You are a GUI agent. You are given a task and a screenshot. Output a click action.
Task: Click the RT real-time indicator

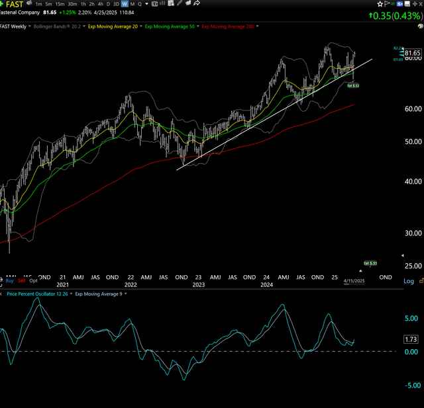coord(393,4)
